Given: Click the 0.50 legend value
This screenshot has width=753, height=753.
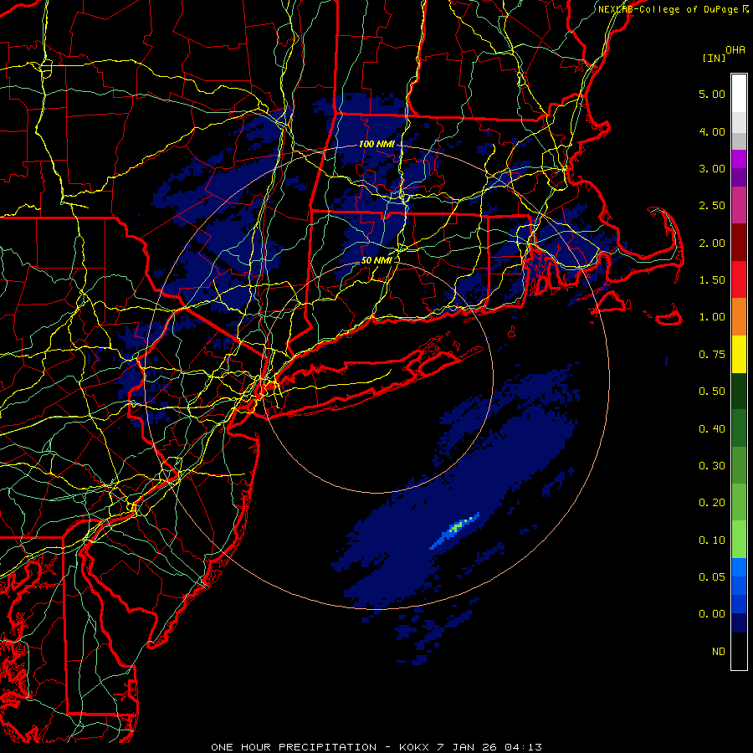Looking at the screenshot, I should [712, 392].
